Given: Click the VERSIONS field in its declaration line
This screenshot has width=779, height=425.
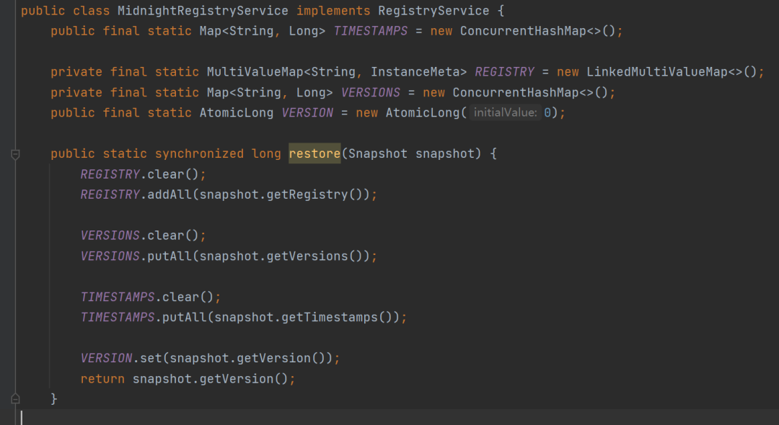Looking at the screenshot, I should point(371,93).
